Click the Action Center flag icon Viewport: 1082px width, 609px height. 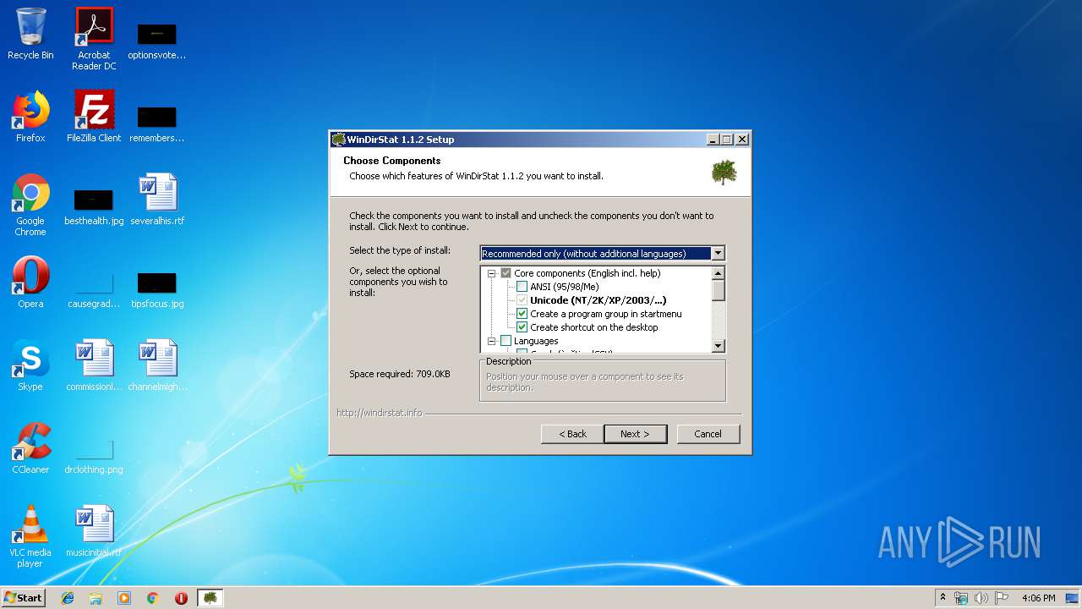click(x=1001, y=598)
